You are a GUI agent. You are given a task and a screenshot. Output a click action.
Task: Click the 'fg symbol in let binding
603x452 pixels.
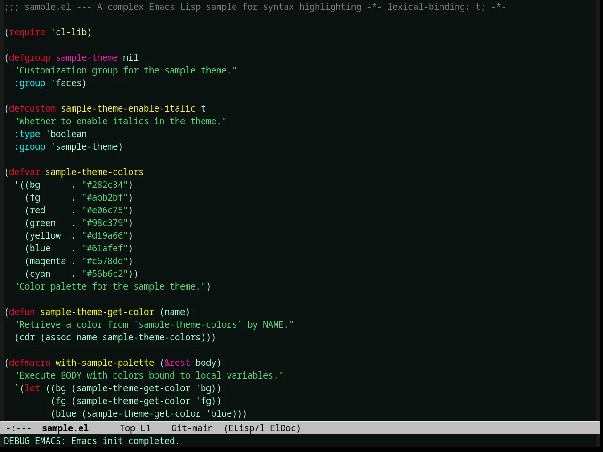click(203, 401)
